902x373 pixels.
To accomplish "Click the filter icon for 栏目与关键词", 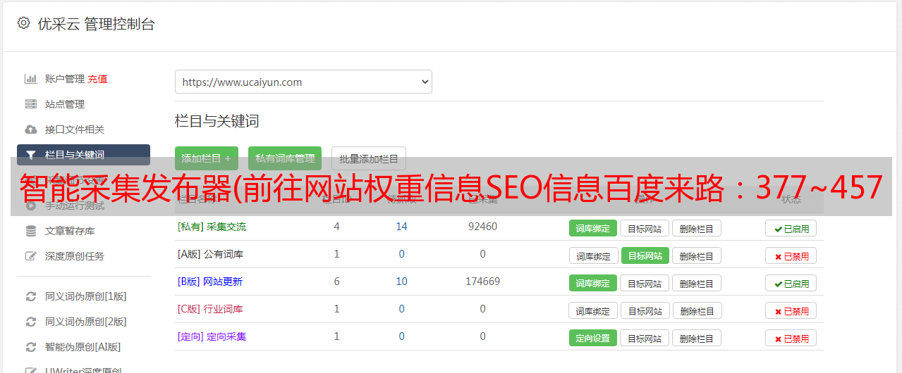I will [30, 155].
